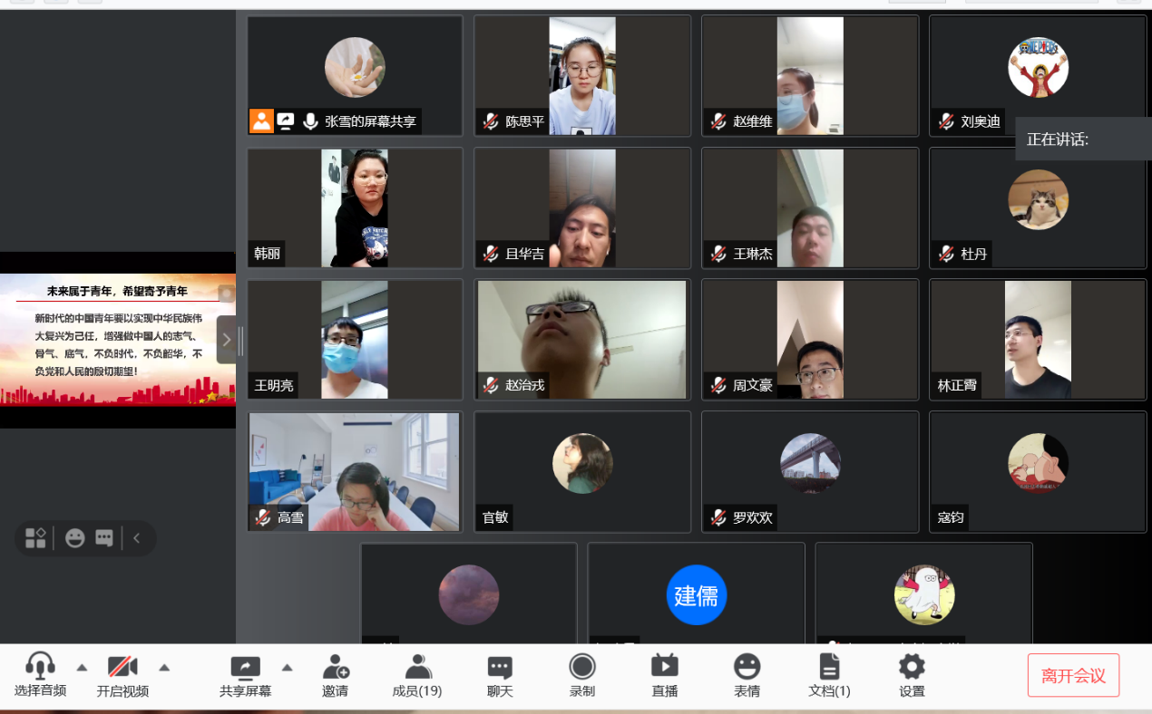Screen dimensions: 1152x714
Task: Open the Members (19) list
Action: 417,668
